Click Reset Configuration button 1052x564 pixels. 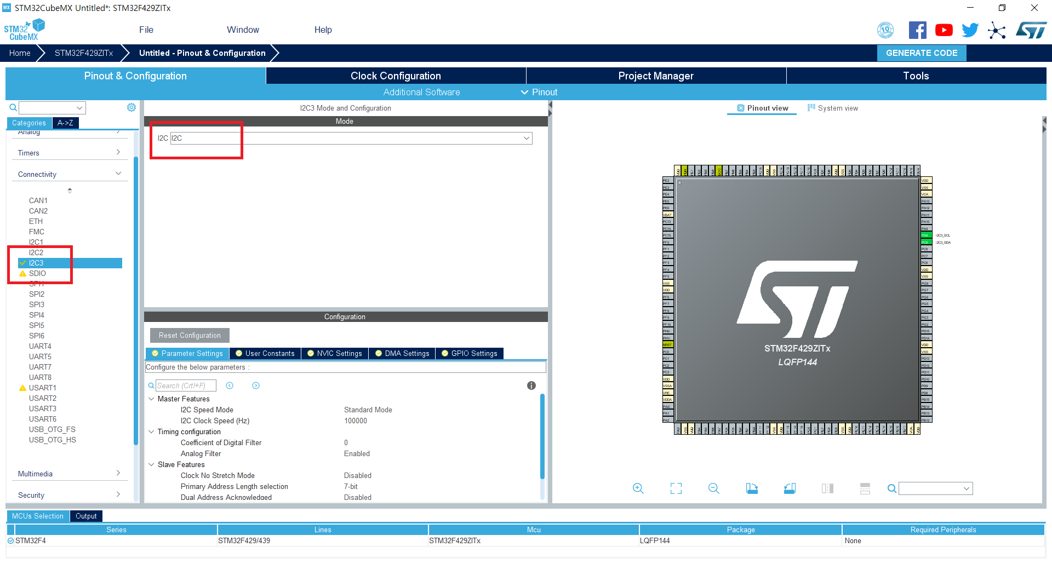(190, 335)
